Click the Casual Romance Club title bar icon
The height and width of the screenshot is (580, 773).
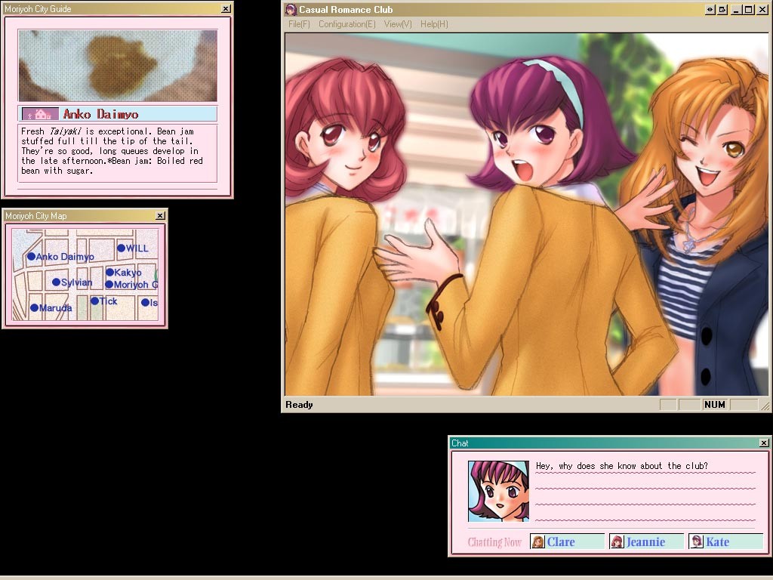291,10
